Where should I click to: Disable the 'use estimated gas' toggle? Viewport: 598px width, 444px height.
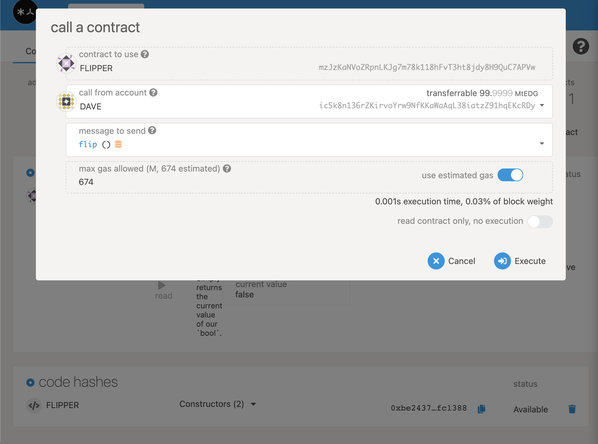click(510, 175)
